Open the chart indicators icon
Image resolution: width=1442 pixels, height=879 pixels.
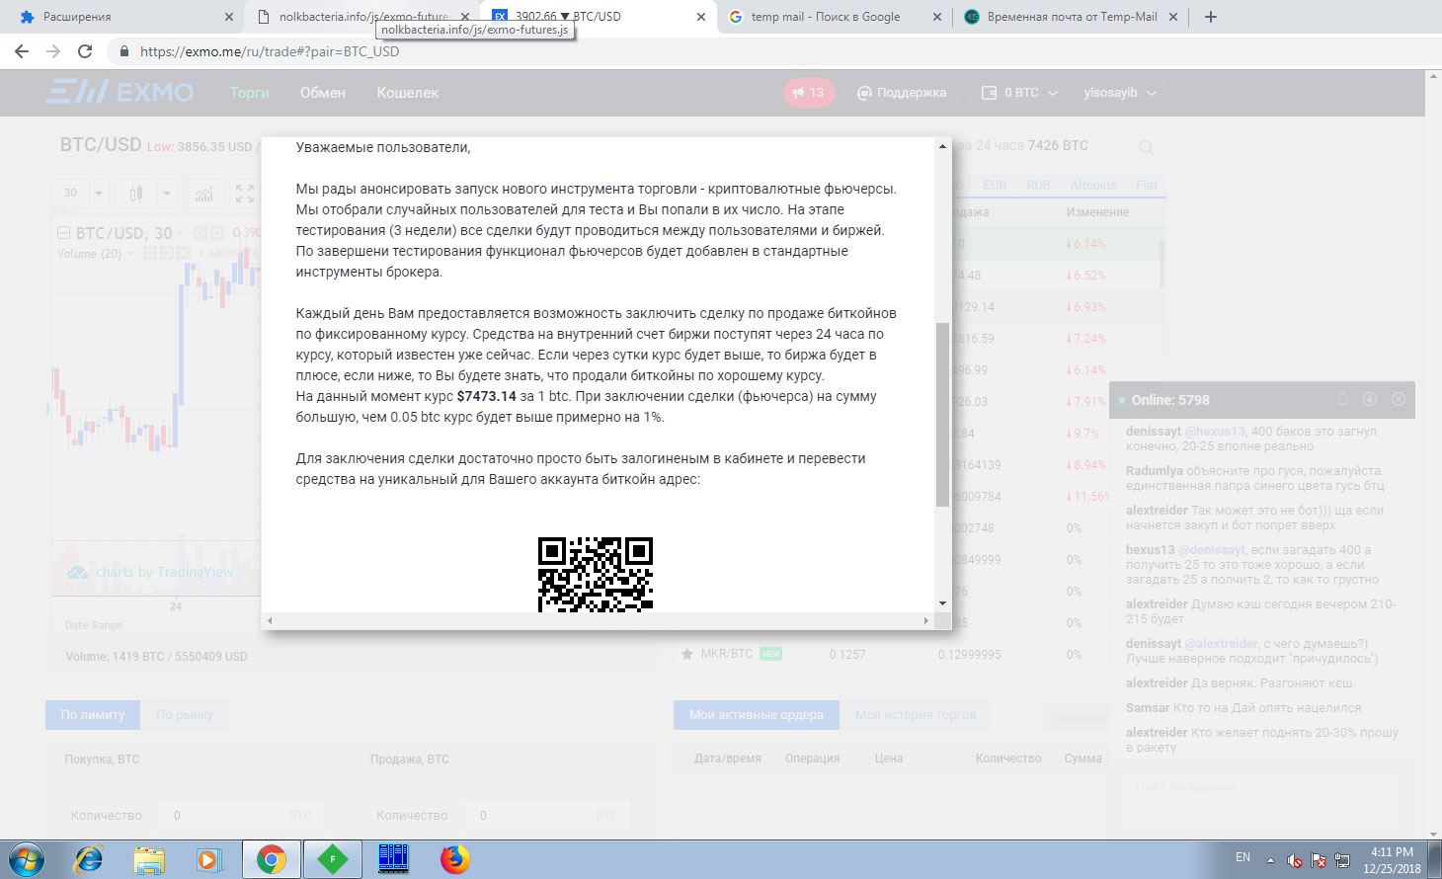(204, 194)
